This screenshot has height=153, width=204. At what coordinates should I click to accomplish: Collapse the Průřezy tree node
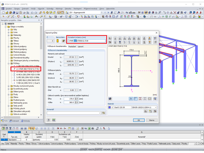tap(9, 63)
